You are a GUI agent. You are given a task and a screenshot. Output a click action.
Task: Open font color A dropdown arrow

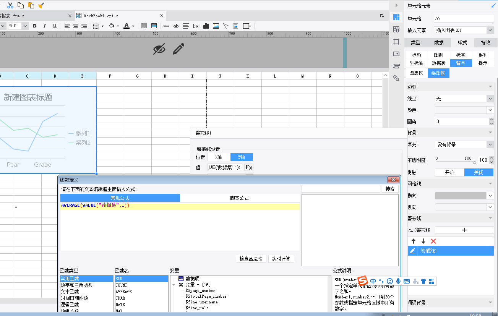pyautogui.click(x=133, y=26)
